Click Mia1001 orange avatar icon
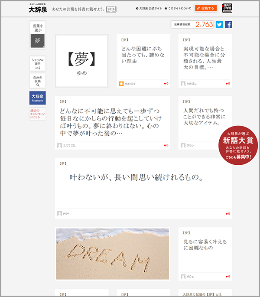Image resolution: width=260 pixels, height=297 pixels. (x=121, y=84)
